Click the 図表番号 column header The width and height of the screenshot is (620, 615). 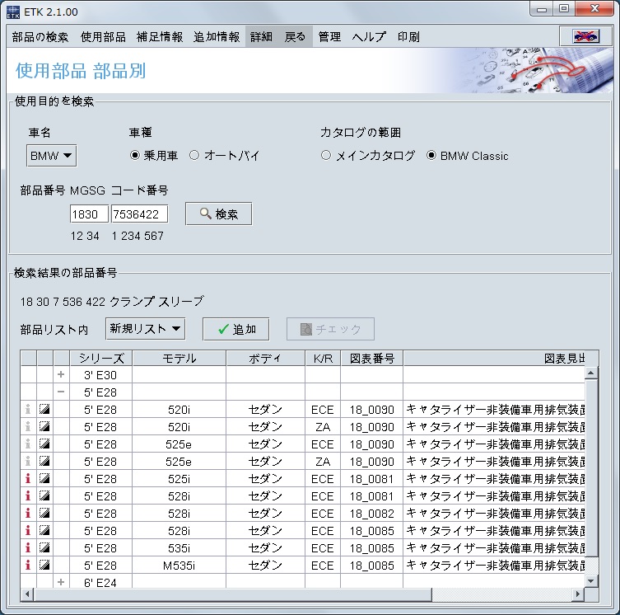click(x=371, y=359)
